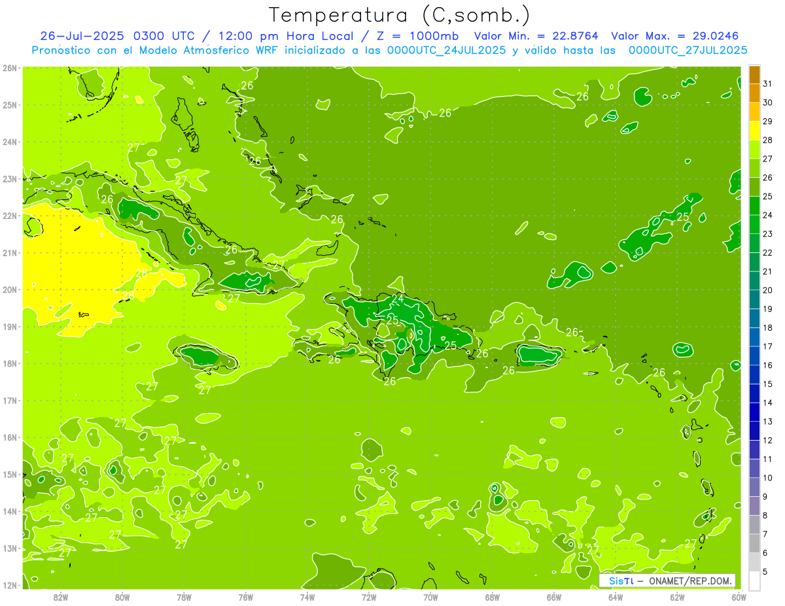This screenshot has width=785, height=606.
Task: Click the '22N' latitude label
Action: 9,216
